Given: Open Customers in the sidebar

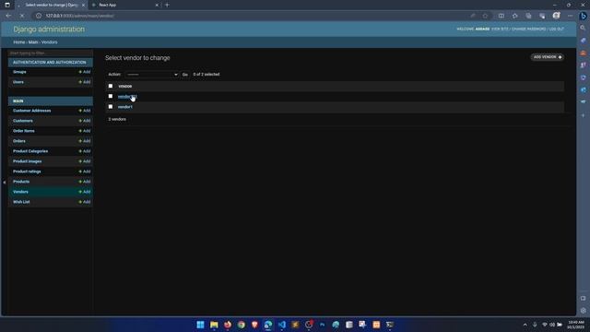Looking at the screenshot, I should point(23,121).
